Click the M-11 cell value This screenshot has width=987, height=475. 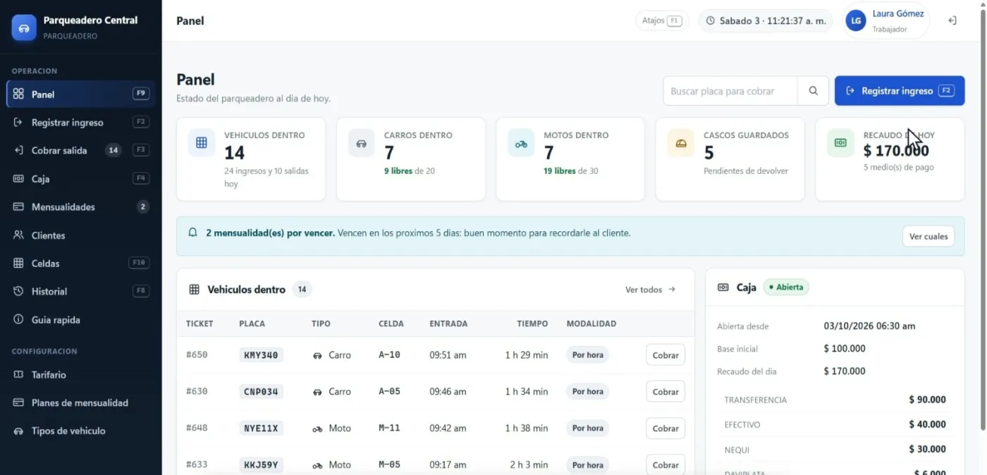click(x=389, y=428)
